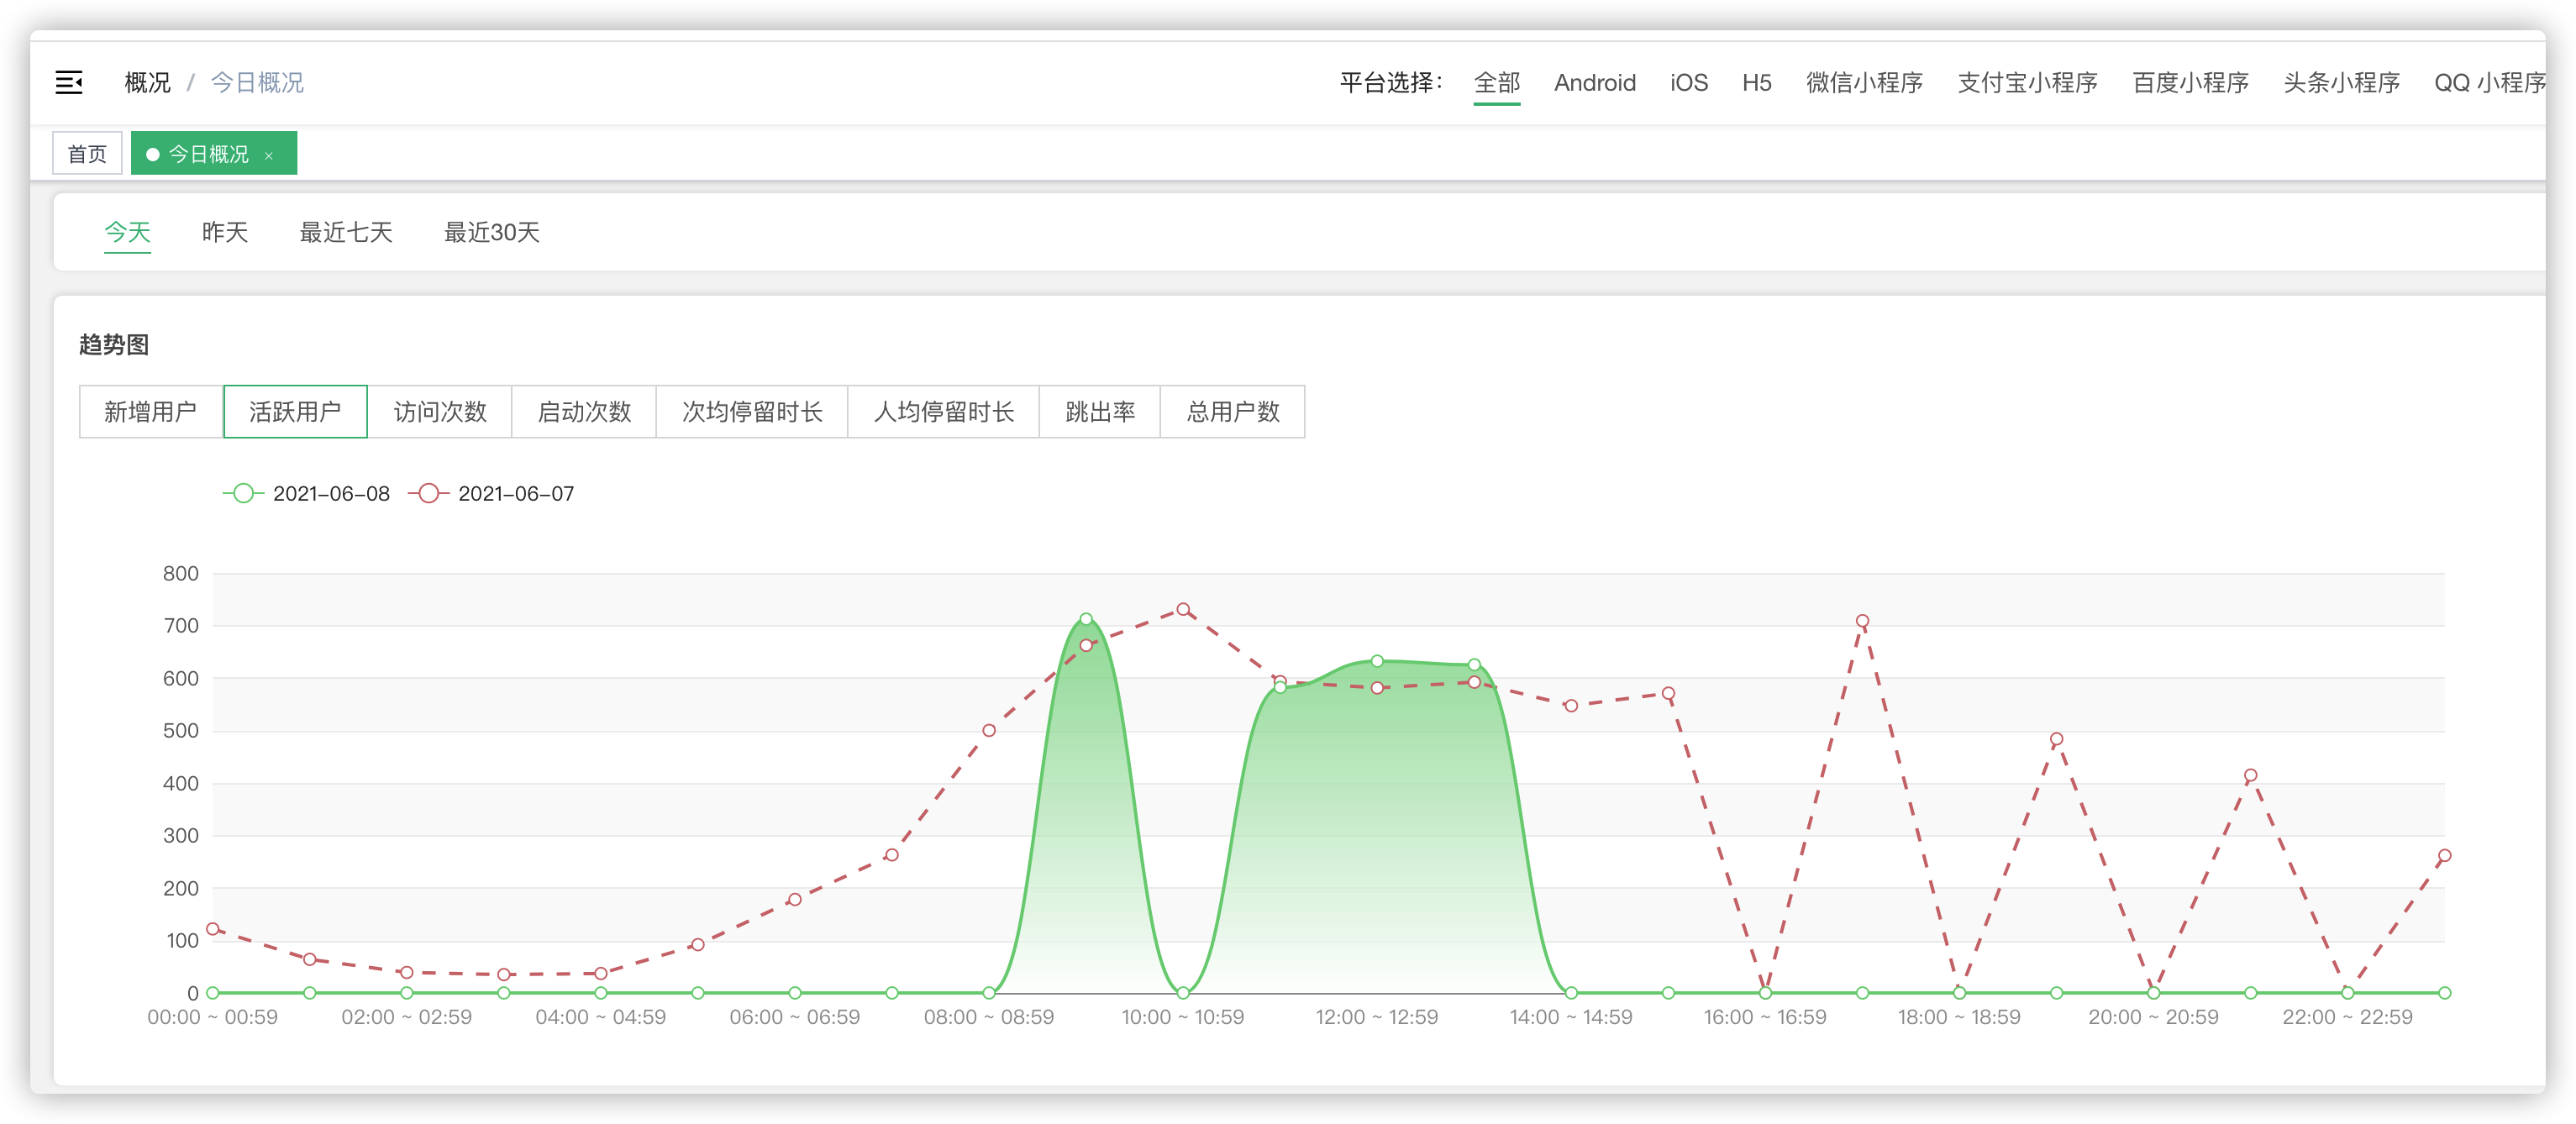Screen dimensions: 2576x1124
Task: Select the 次均停留时长 metric option
Action: point(751,411)
